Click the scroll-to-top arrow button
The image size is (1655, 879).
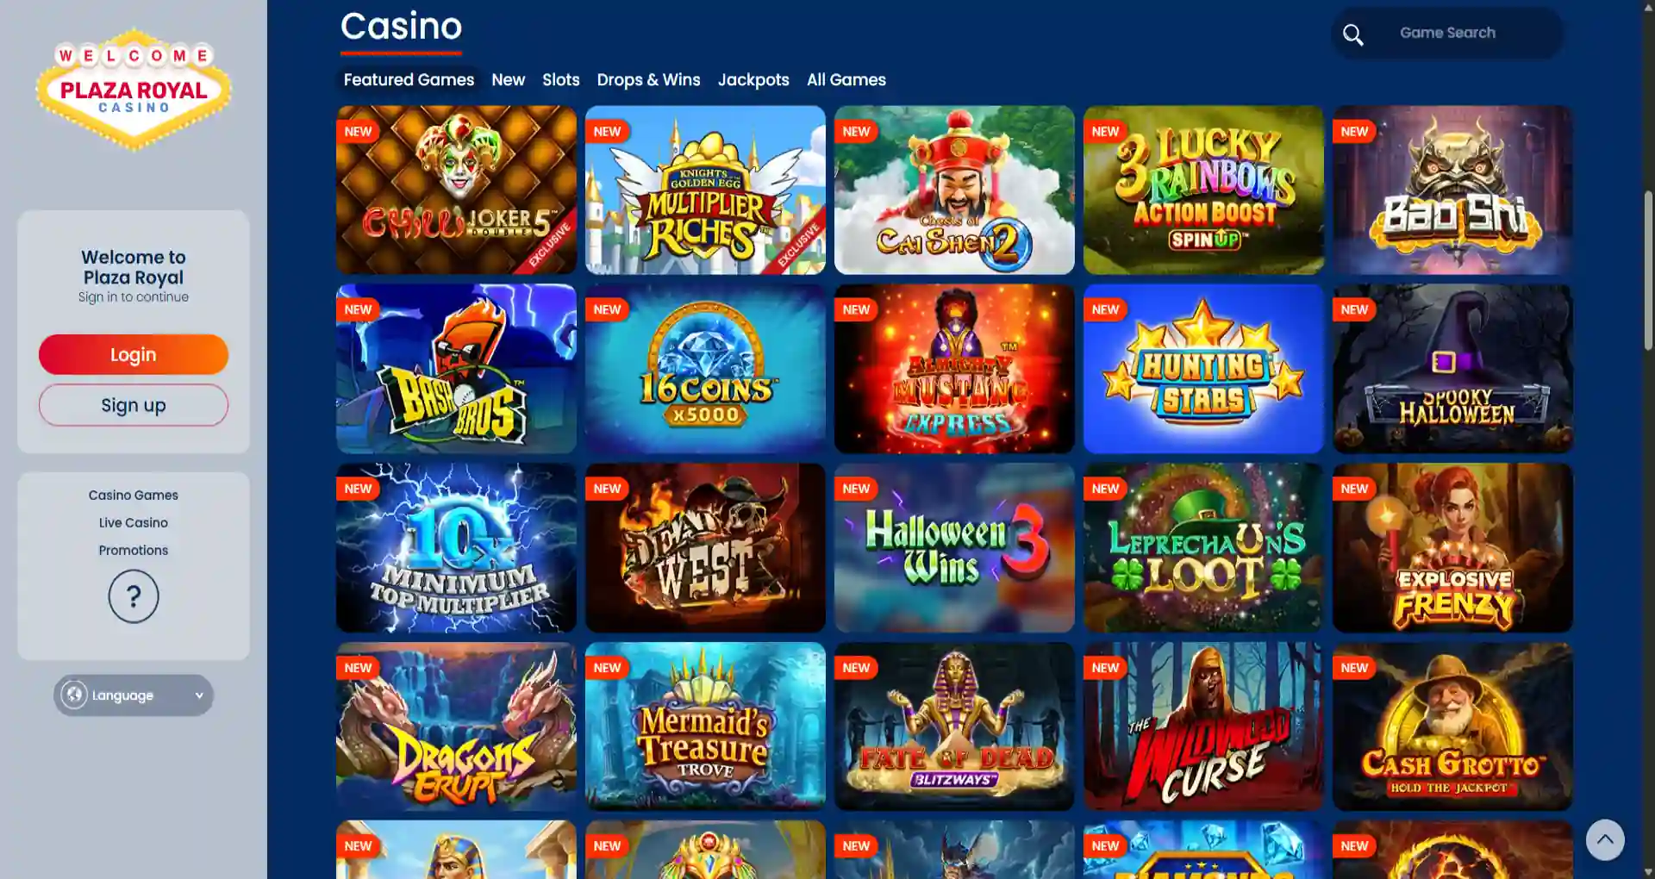tap(1605, 839)
